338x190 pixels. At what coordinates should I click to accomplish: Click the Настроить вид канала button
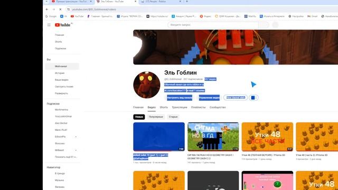click(180, 98)
